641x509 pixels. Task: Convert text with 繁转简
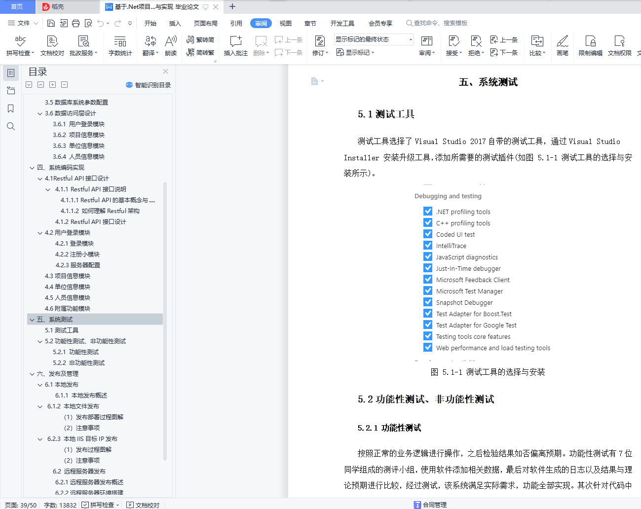[x=200, y=39]
